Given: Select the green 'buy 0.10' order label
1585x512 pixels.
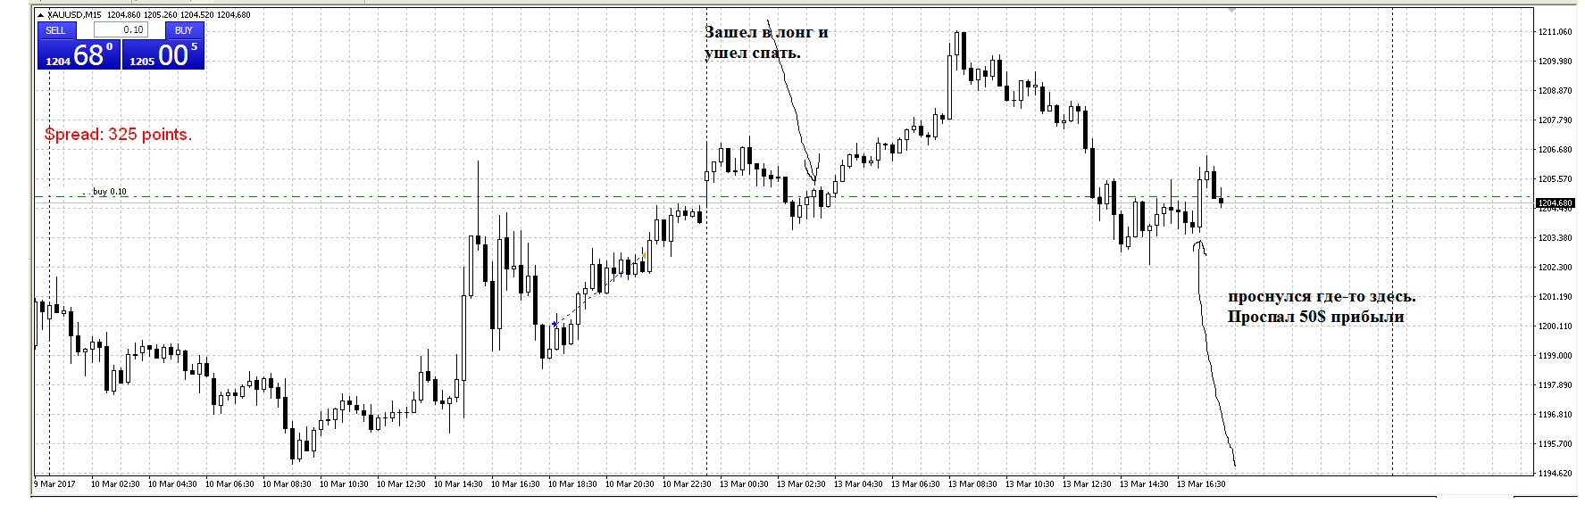Looking at the screenshot, I should coord(109,192).
